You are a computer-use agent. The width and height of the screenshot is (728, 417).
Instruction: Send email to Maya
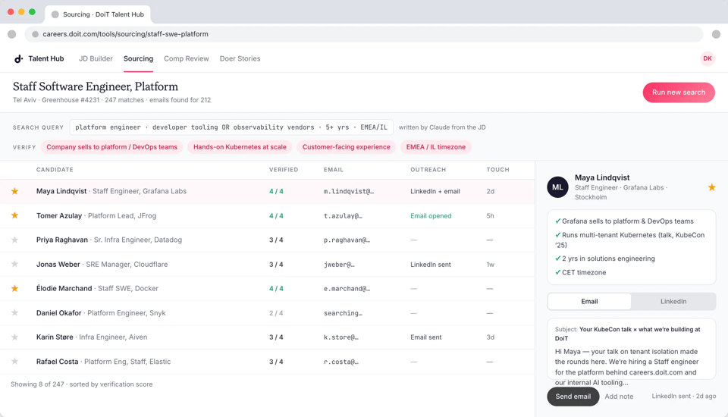573,397
